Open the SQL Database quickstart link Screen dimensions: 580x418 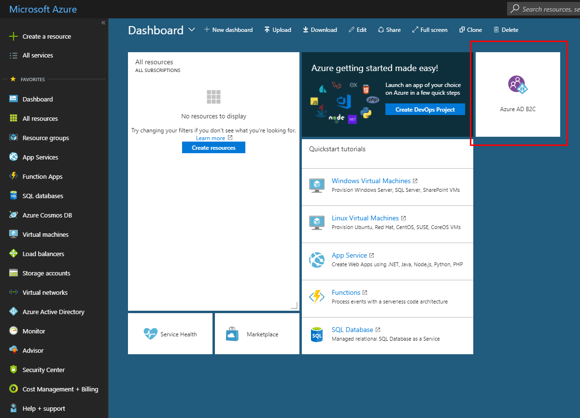353,330
